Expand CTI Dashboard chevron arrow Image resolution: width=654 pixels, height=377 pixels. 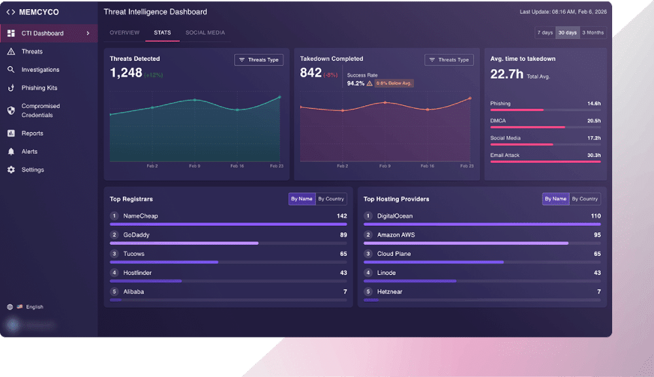(x=88, y=33)
